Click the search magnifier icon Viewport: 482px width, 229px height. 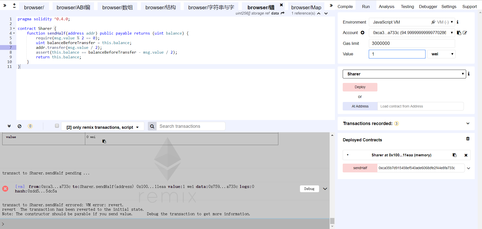coord(152,126)
